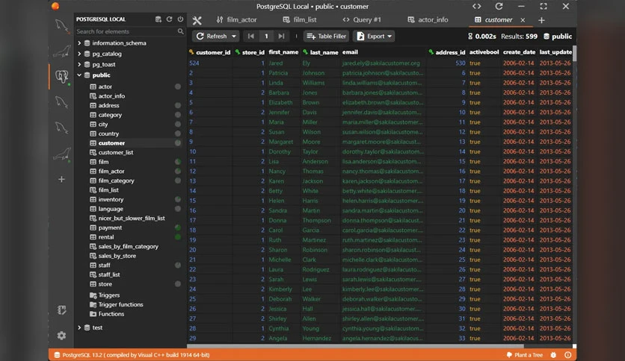Open the tools wrench icon in tab bar
Image resolution: width=625 pixels, height=361 pixels.
[x=197, y=20]
